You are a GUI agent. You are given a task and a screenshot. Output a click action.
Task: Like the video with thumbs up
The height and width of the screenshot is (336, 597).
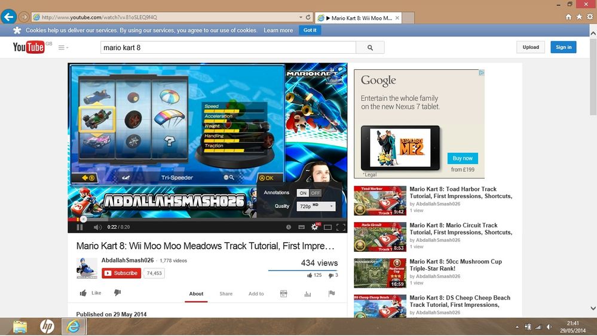[90, 292]
